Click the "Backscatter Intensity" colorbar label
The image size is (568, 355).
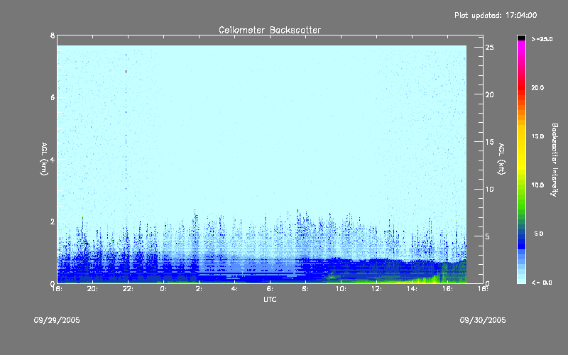(555, 160)
